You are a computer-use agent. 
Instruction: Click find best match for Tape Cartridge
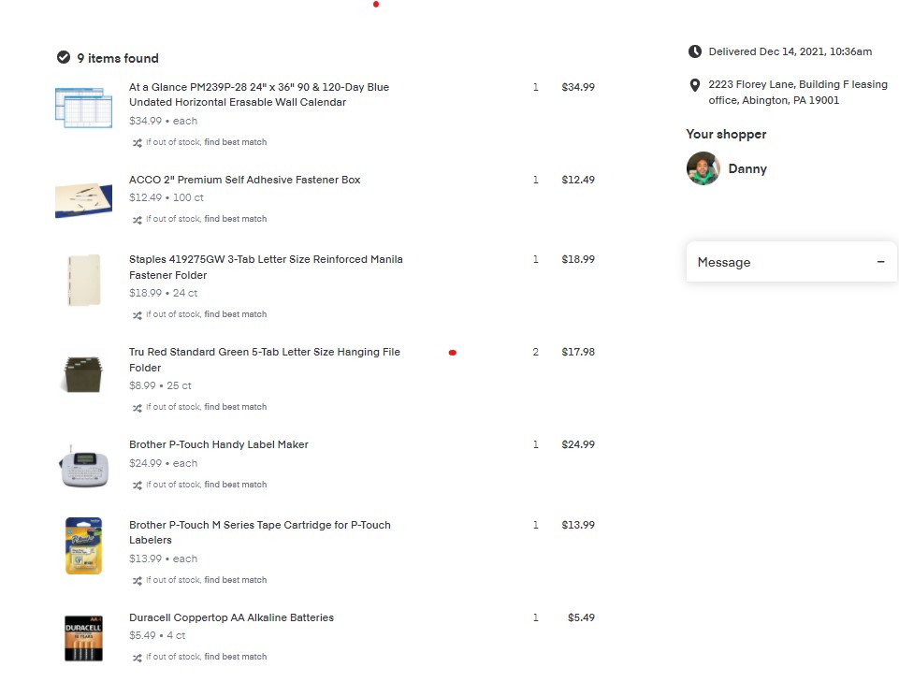click(236, 580)
